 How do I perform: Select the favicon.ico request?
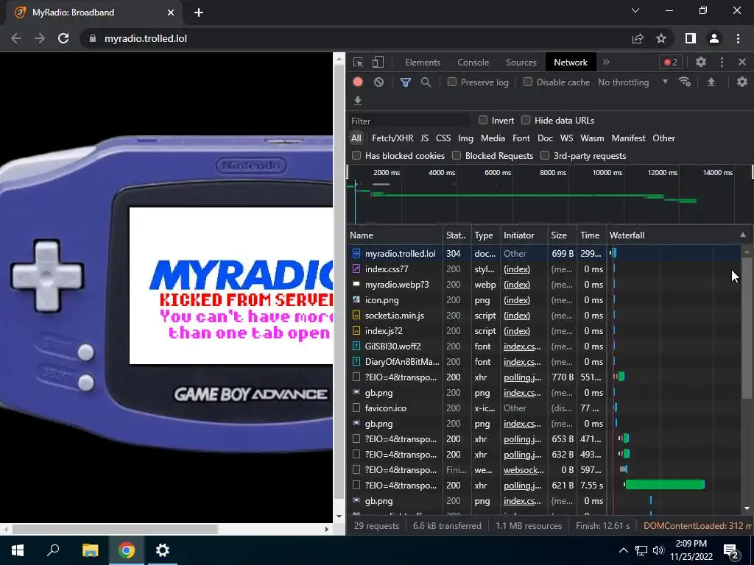coord(544,408)
